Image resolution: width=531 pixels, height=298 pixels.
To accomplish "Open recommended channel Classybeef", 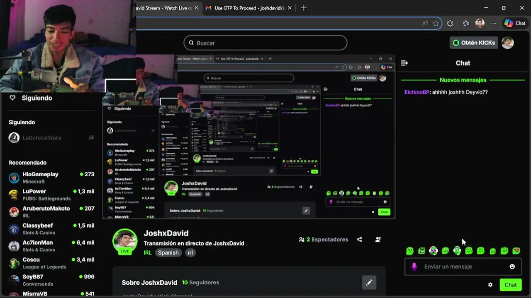I will click(51, 229).
